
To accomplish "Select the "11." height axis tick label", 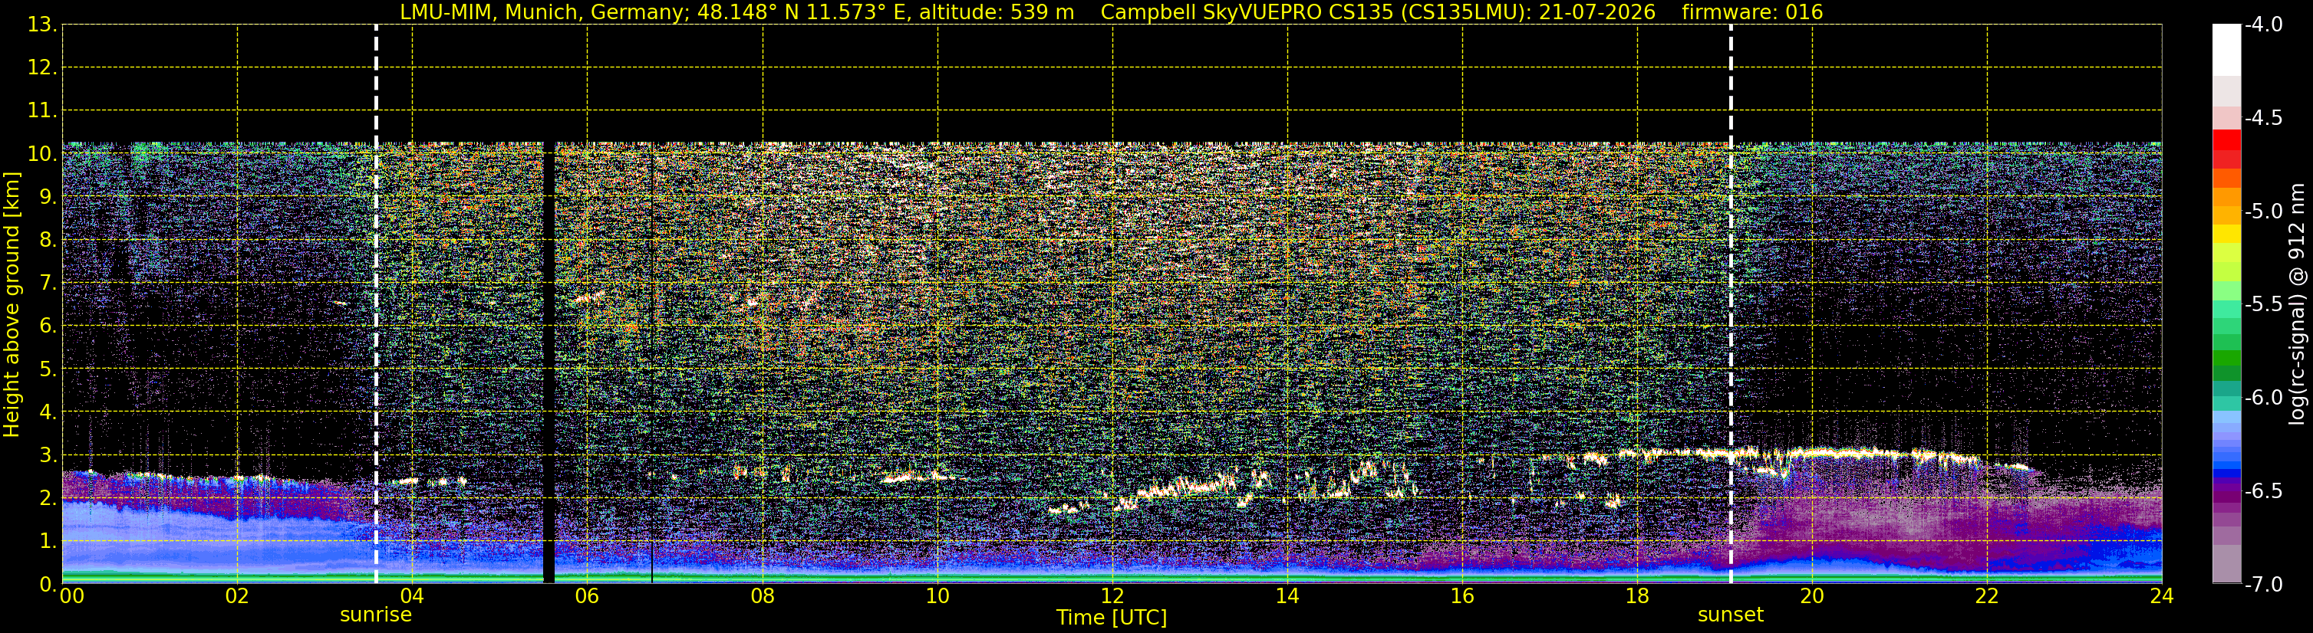I will pyautogui.click(x=42, y=111).
